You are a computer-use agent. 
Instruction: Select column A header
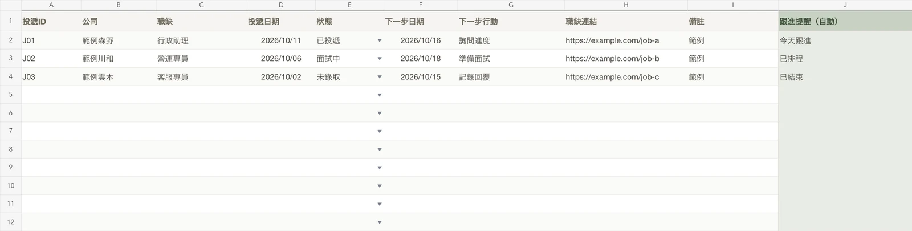click(51, 5)
